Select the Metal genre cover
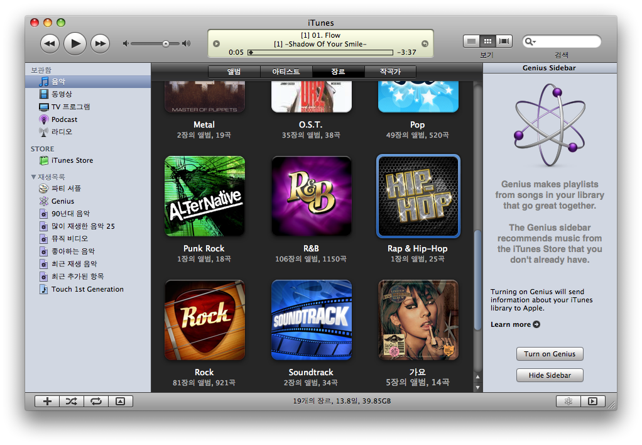 (204, 97)
